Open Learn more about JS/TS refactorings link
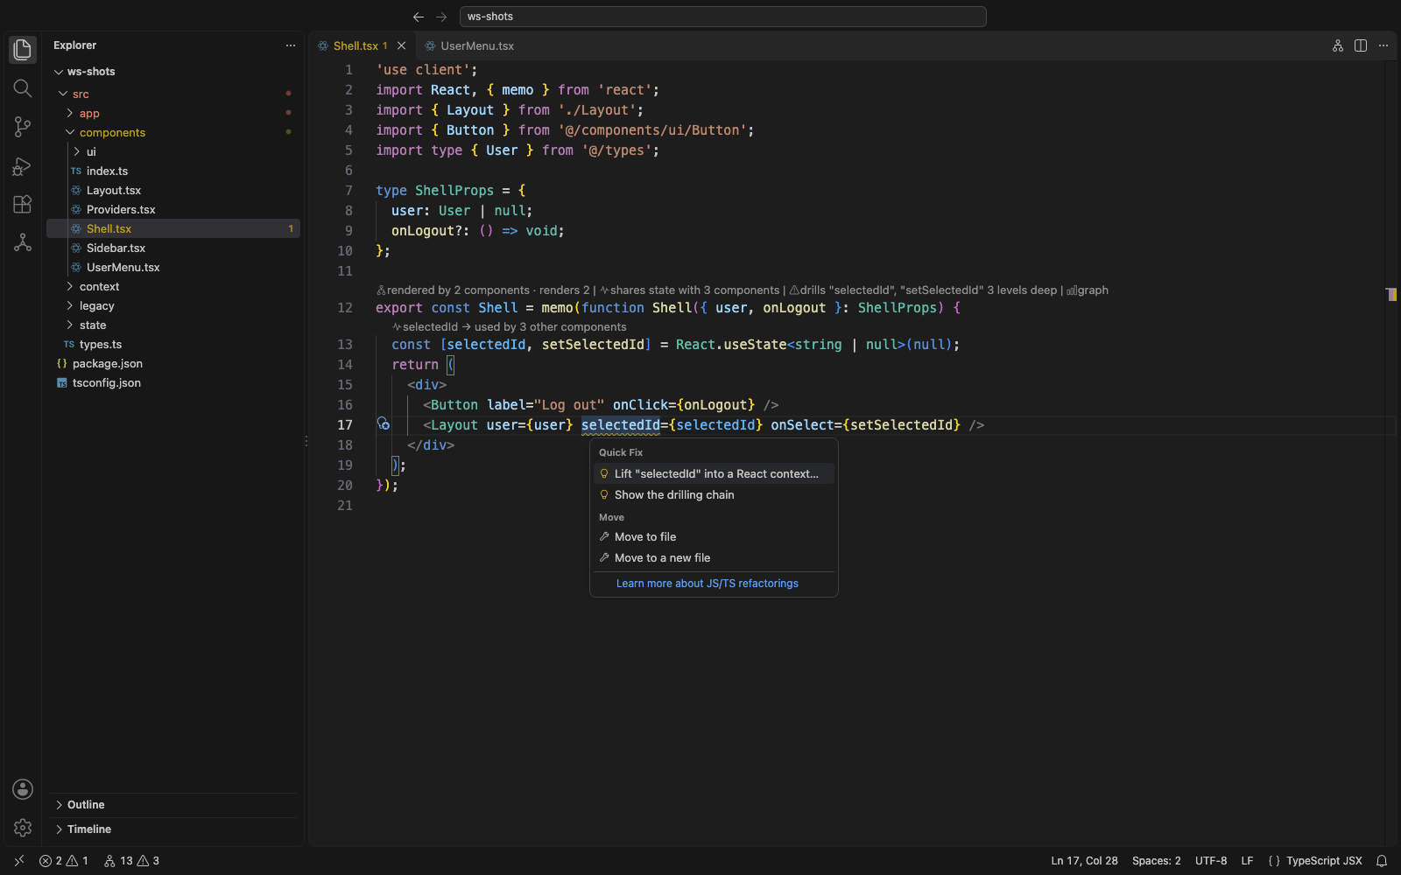The width and height of the screenshot is (1401, 875). point(708,584)
